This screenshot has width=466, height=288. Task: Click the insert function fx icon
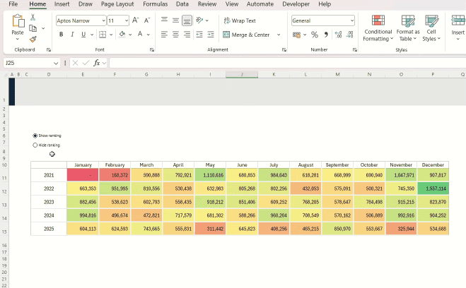(97, 63)
